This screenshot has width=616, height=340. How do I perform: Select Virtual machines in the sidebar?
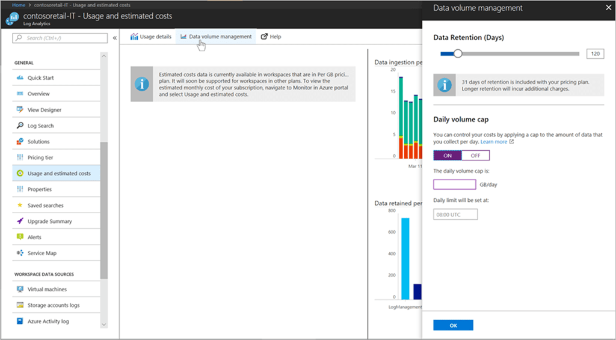pos(56,289)
